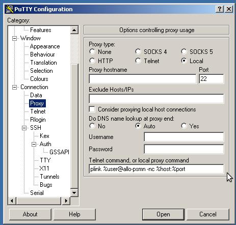This screenshot has width=236, height=225.
Task: Collapse the Auth tree node
Action: click(x=34, y=144)
